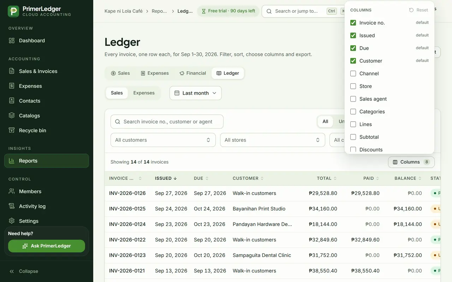Check the Sales agent column
452x282 pixels.
coord(353,99)
